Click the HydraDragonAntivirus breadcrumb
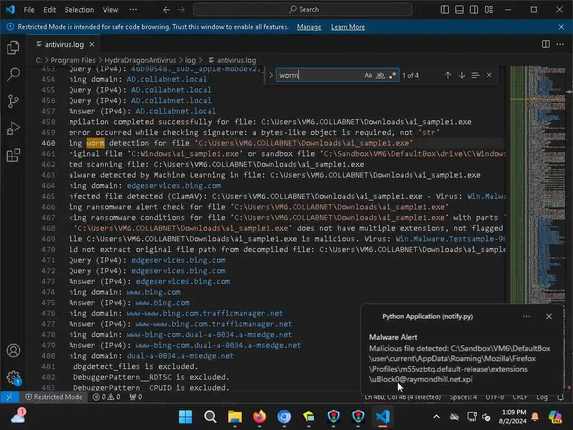The image size is (573, 430). (x=140, y=60)
